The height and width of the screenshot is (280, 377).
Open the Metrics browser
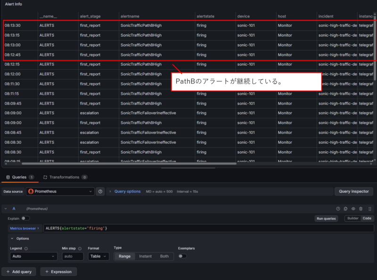pos(25,228)
